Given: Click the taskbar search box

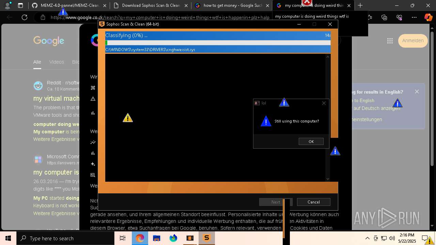Looking at the screenshot, I should click(65, 238).
